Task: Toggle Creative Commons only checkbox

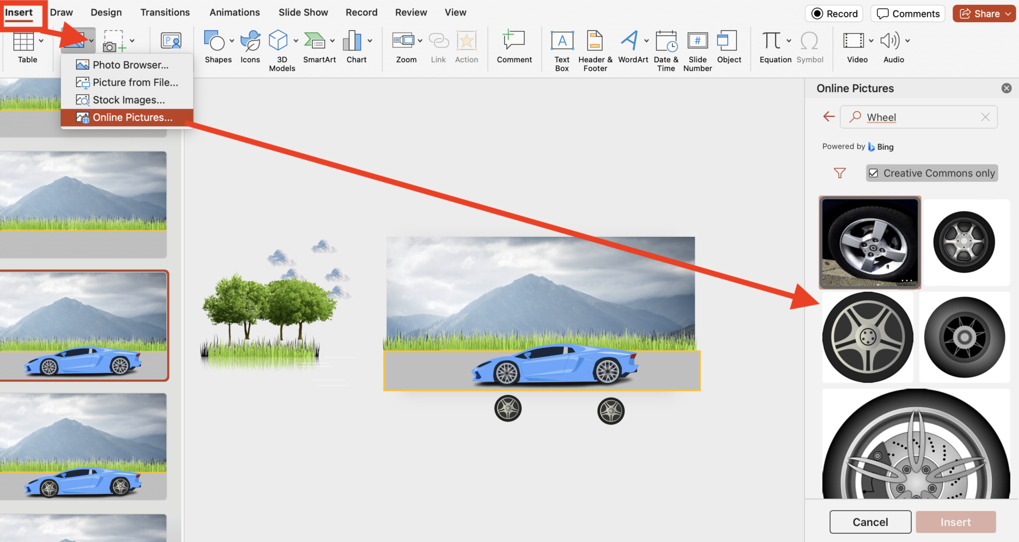Action: pos(873,173)
